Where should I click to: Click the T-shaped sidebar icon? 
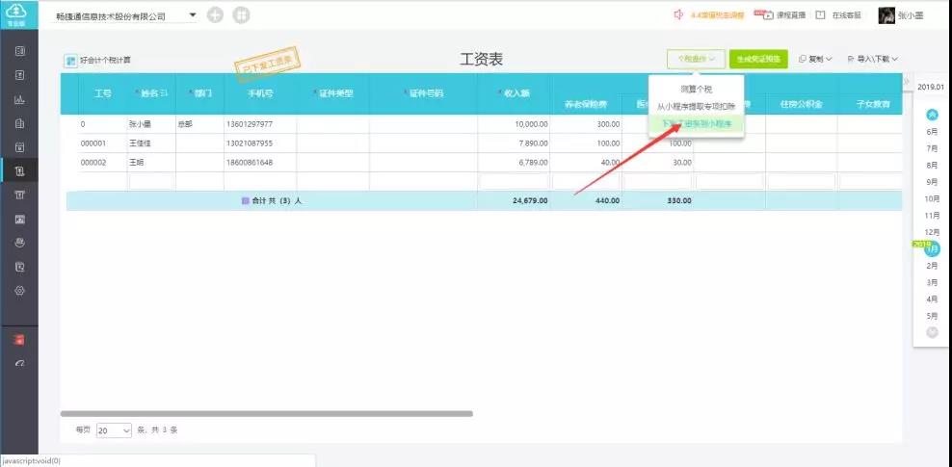(x=19, y=195)
